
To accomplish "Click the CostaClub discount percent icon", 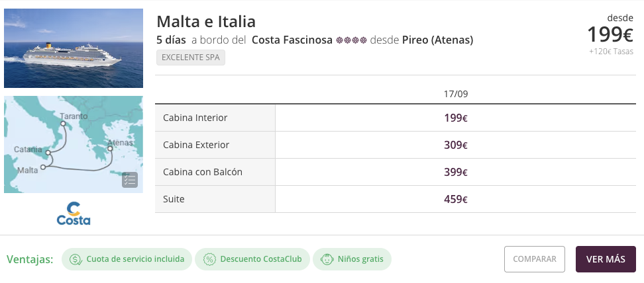I will [209, 259].
